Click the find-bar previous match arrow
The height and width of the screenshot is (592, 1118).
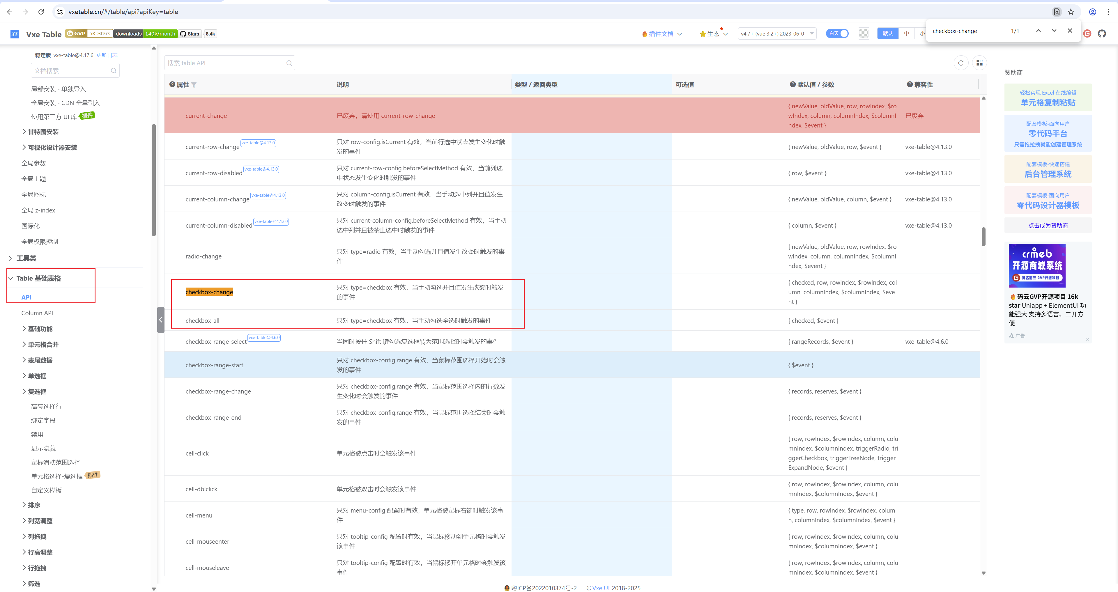coord(1038,31)
